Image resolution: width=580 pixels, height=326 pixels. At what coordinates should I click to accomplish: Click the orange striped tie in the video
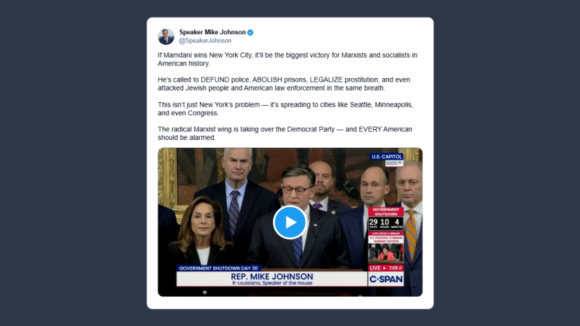tap(411, 234)
